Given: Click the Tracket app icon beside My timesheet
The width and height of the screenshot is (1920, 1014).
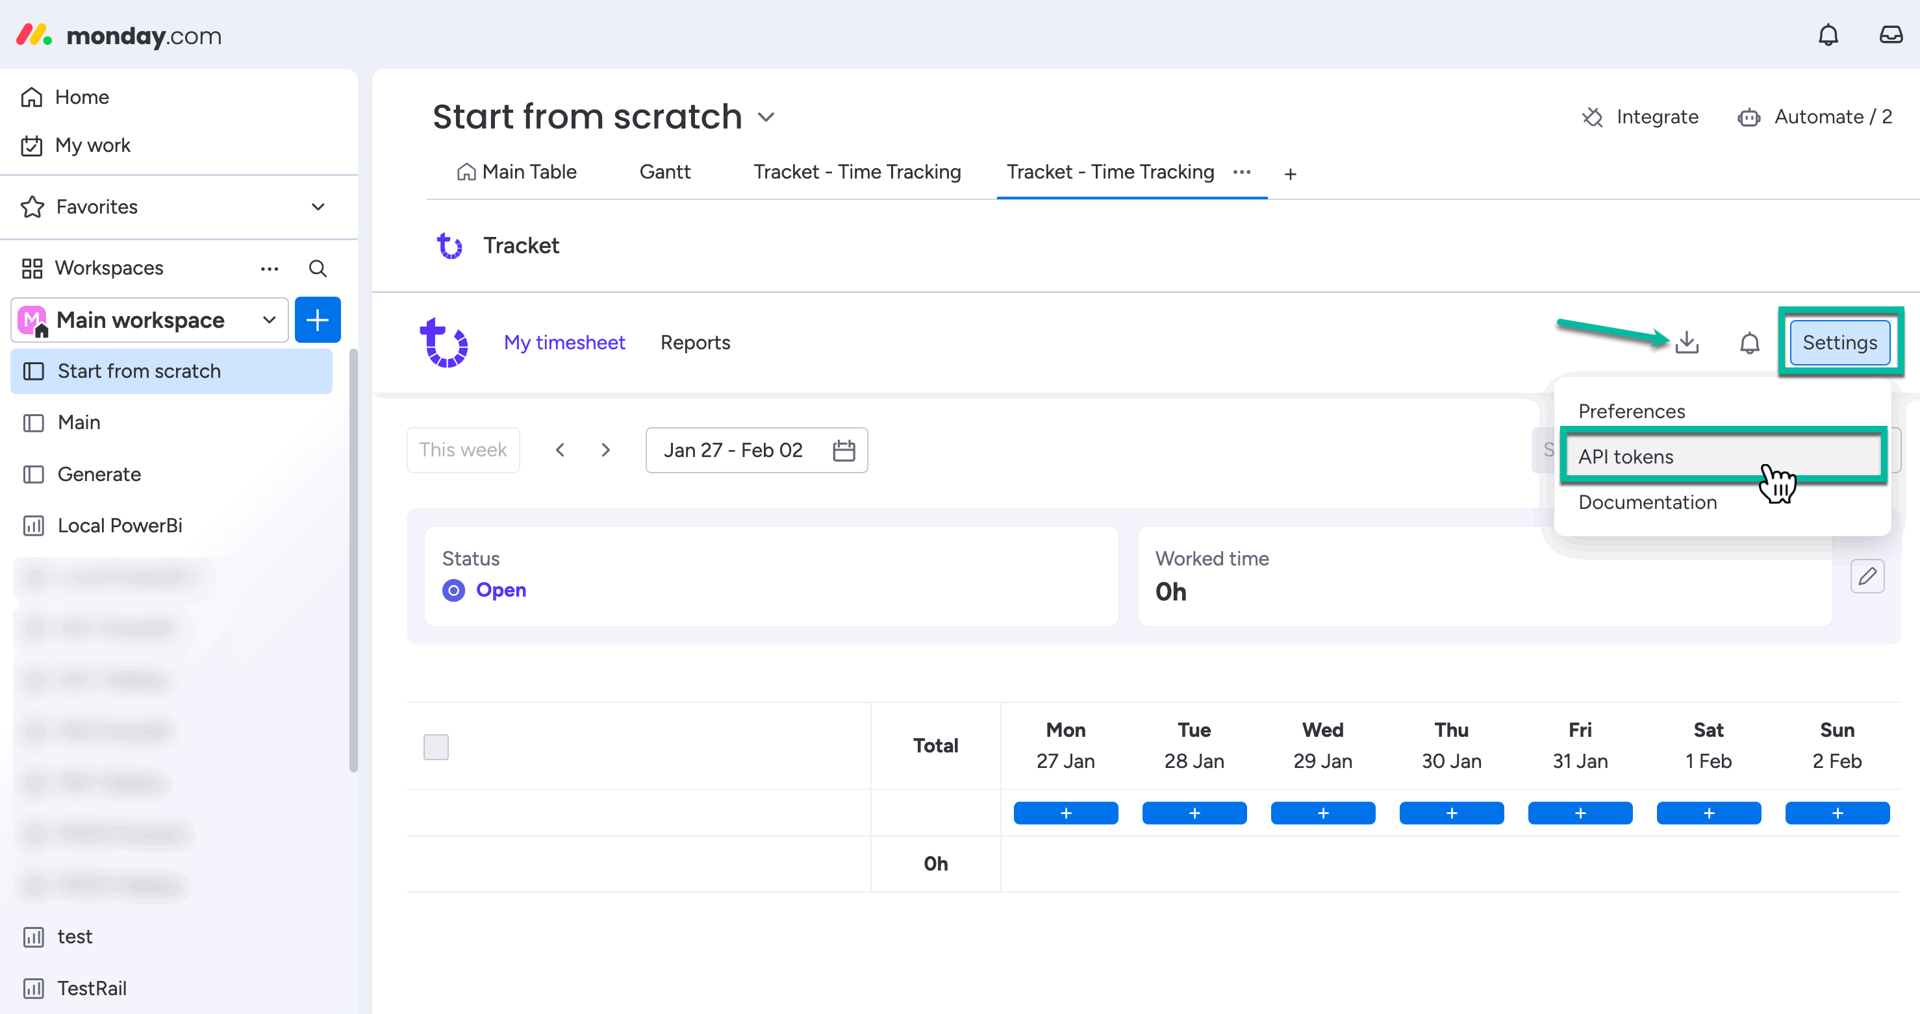Looking at the screenshot, I should [445, 343].
